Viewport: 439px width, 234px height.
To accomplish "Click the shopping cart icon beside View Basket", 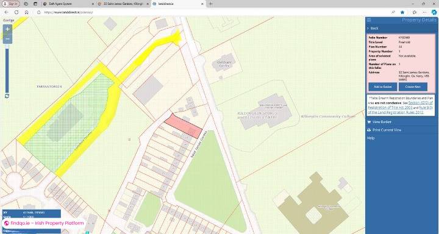I will click(369, 122).
